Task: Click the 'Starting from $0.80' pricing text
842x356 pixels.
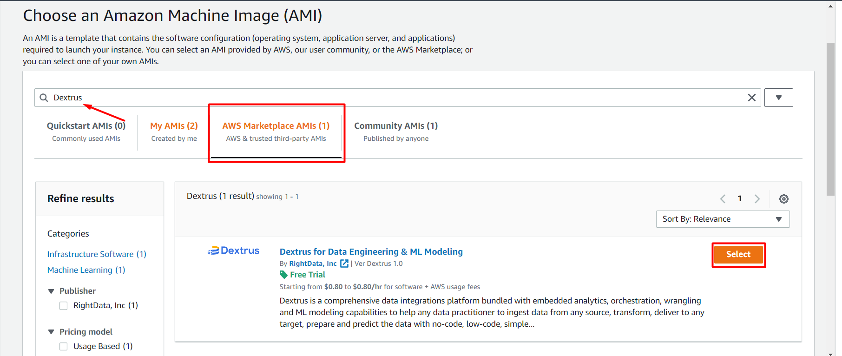Action: (310, 287)
